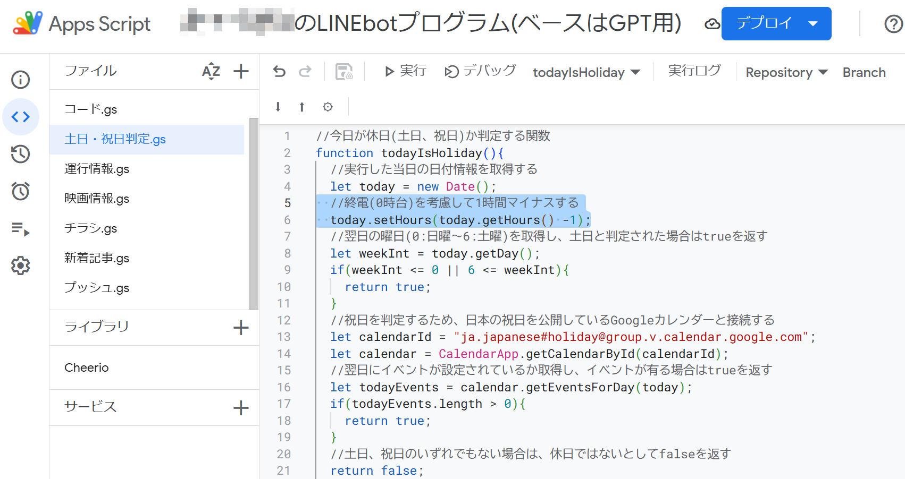Open Project Settings via gear icon

(20, 266)
